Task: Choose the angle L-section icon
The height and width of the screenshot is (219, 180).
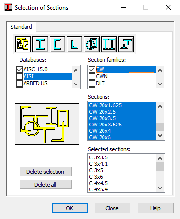Action: pyautogui.click(x=75, y=44)
